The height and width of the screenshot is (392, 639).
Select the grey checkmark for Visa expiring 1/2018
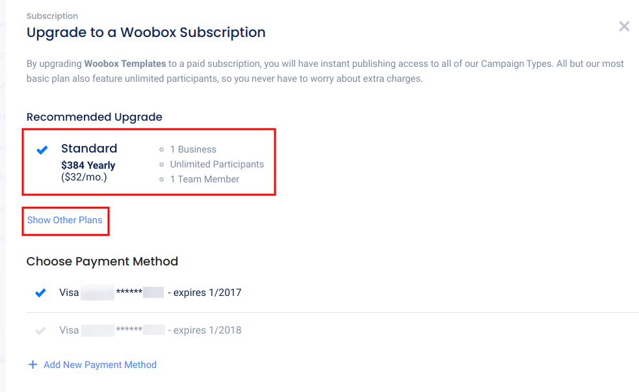pyautogui.click(x=40, y=330)
